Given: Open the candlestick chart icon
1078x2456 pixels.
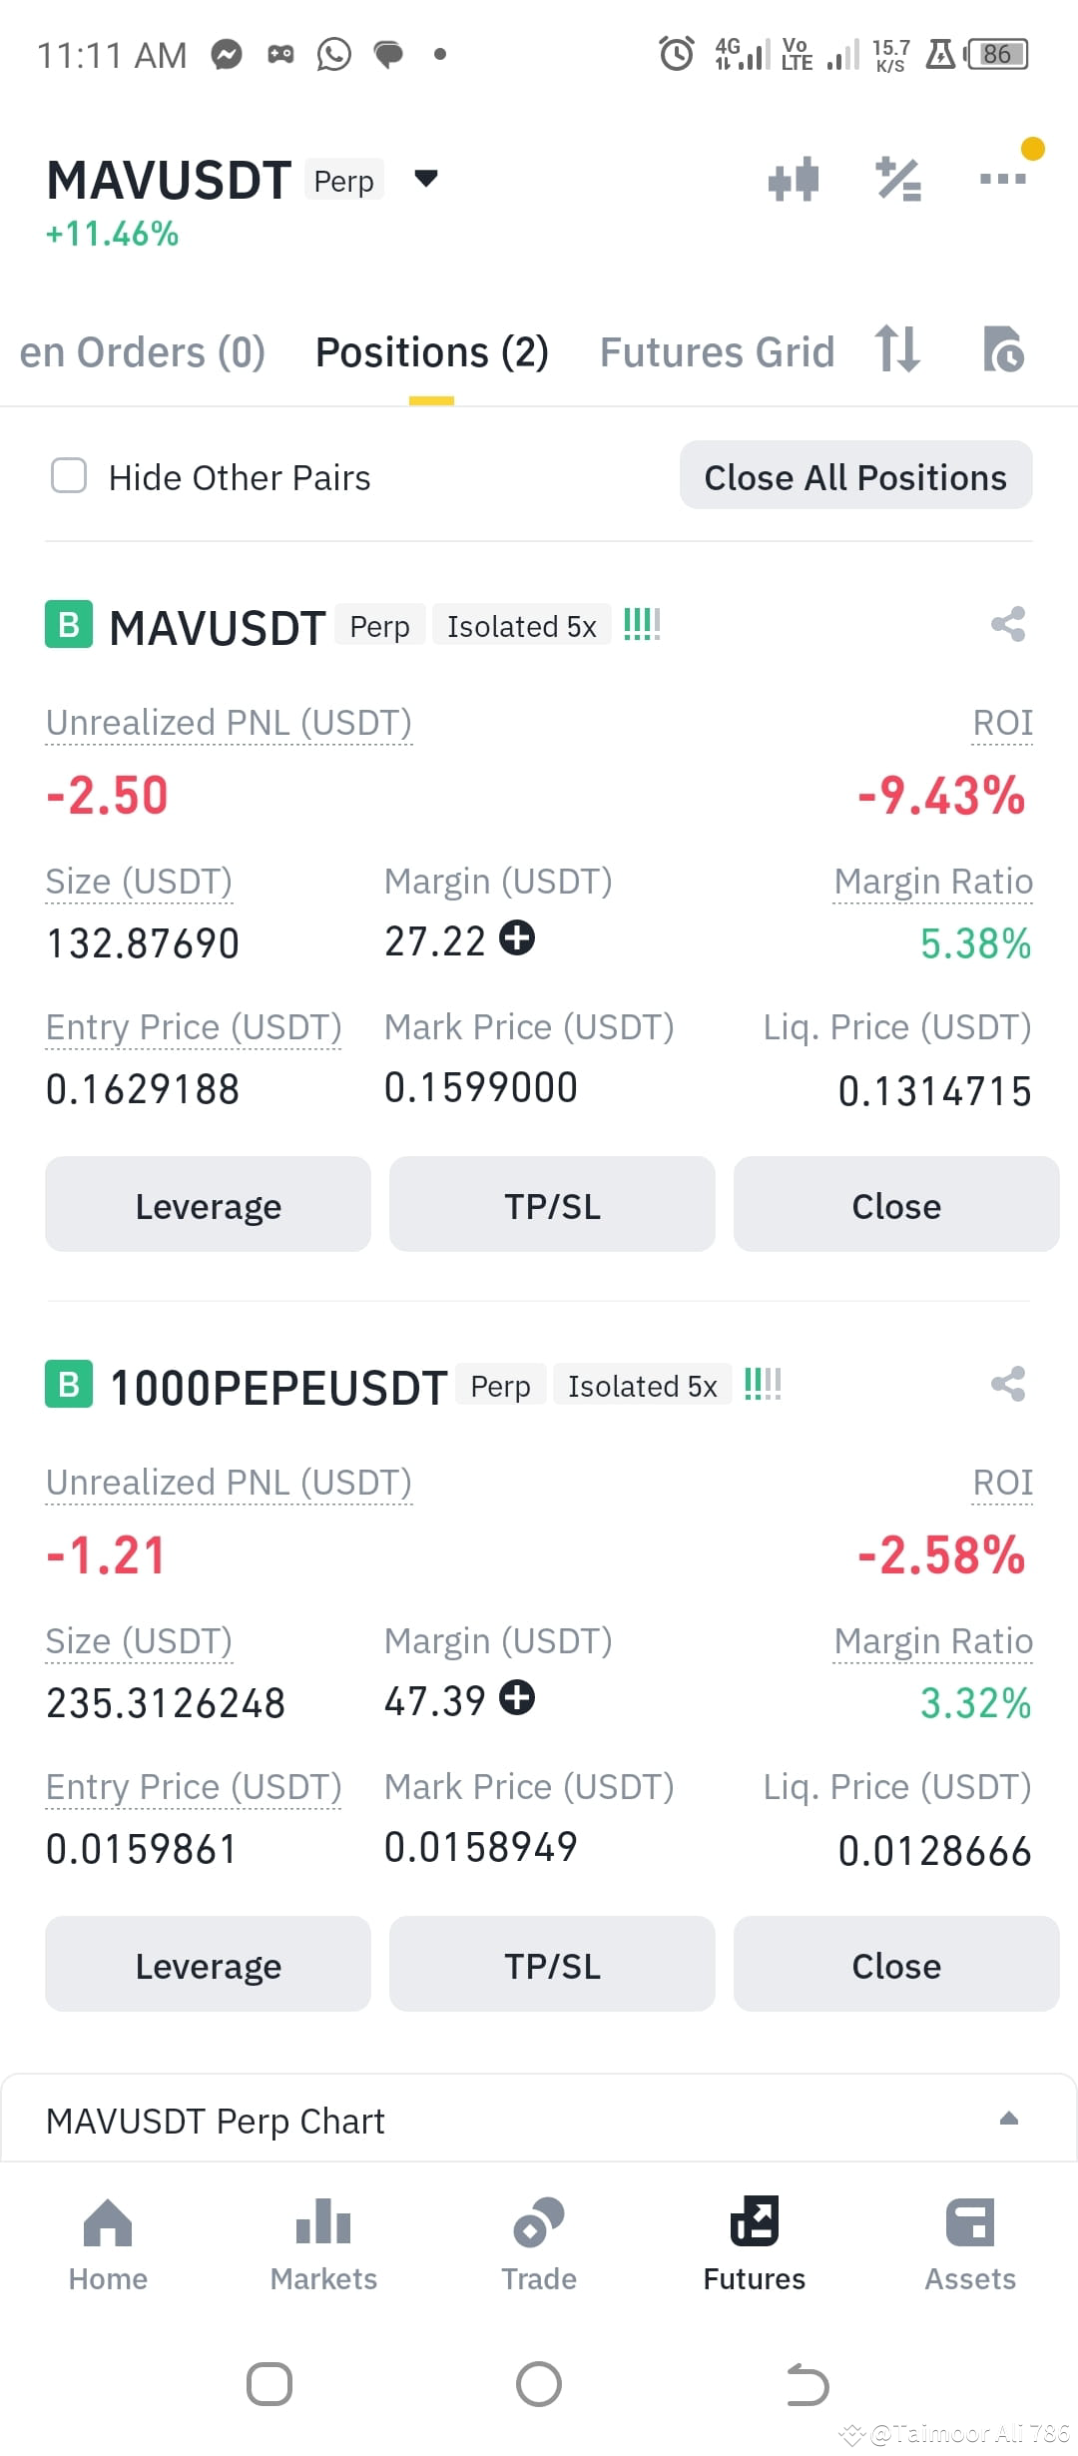Looking at the screenshot, I should pos(794,180).
